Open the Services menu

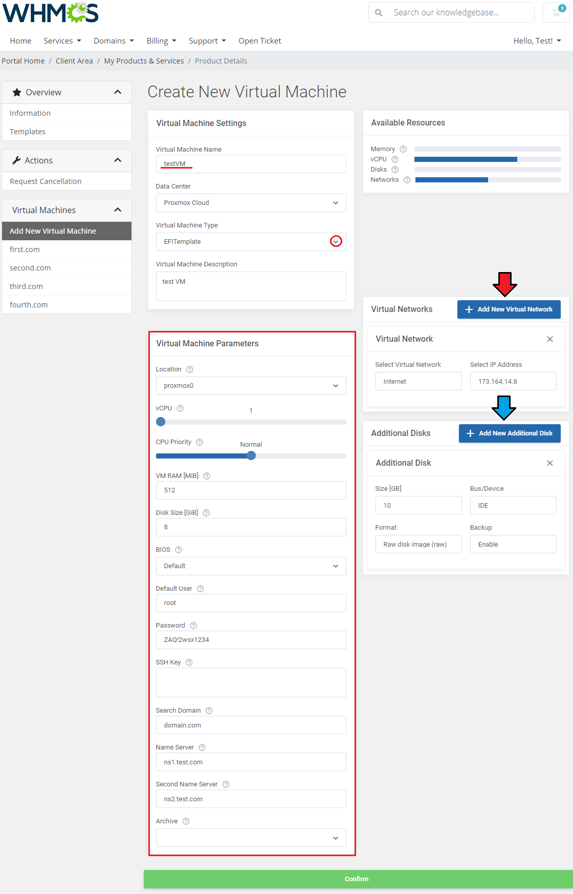point(62,41)
